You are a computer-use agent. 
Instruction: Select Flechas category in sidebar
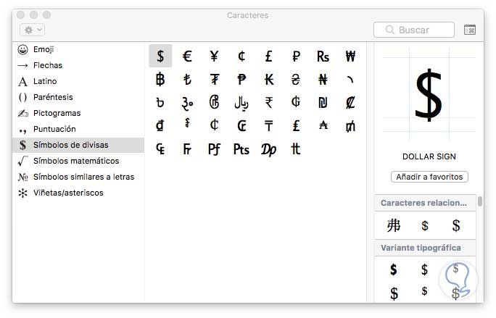tap(48, 65)
